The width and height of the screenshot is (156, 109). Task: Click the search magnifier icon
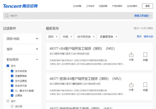[7, 16]
